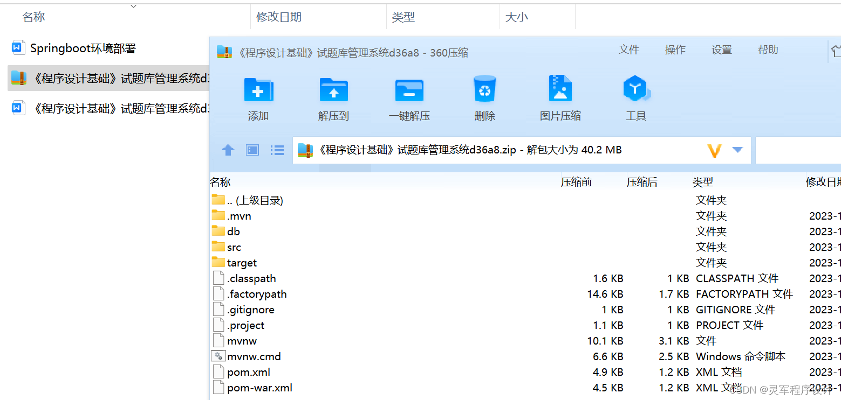Screen dimensions: 841x400
Task: Select the pom.xml file entry
Action: (x=249, y=371)
